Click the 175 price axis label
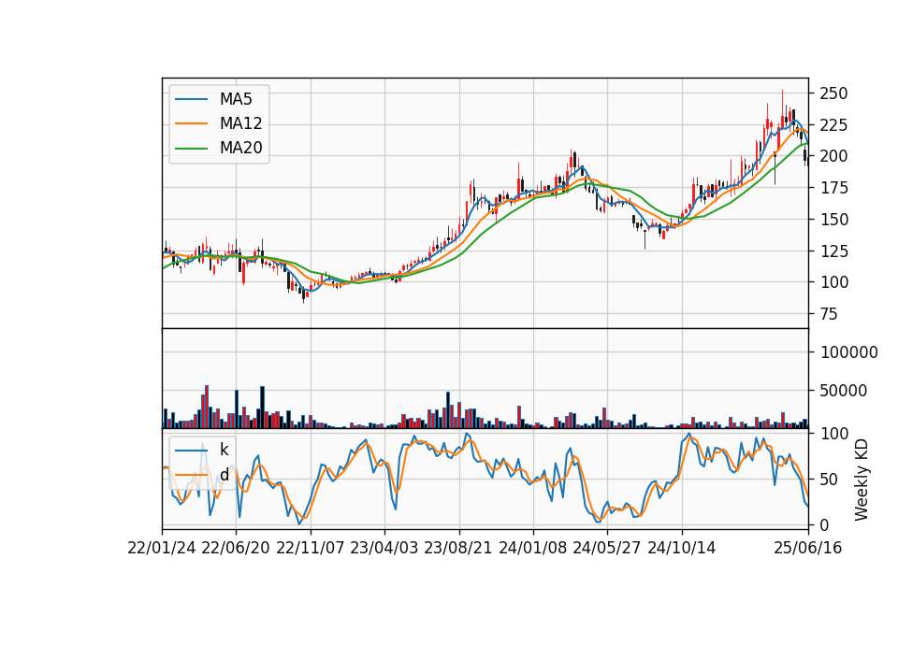The width and height of the screenshot is (898, 645). click(x=833, y=188)
